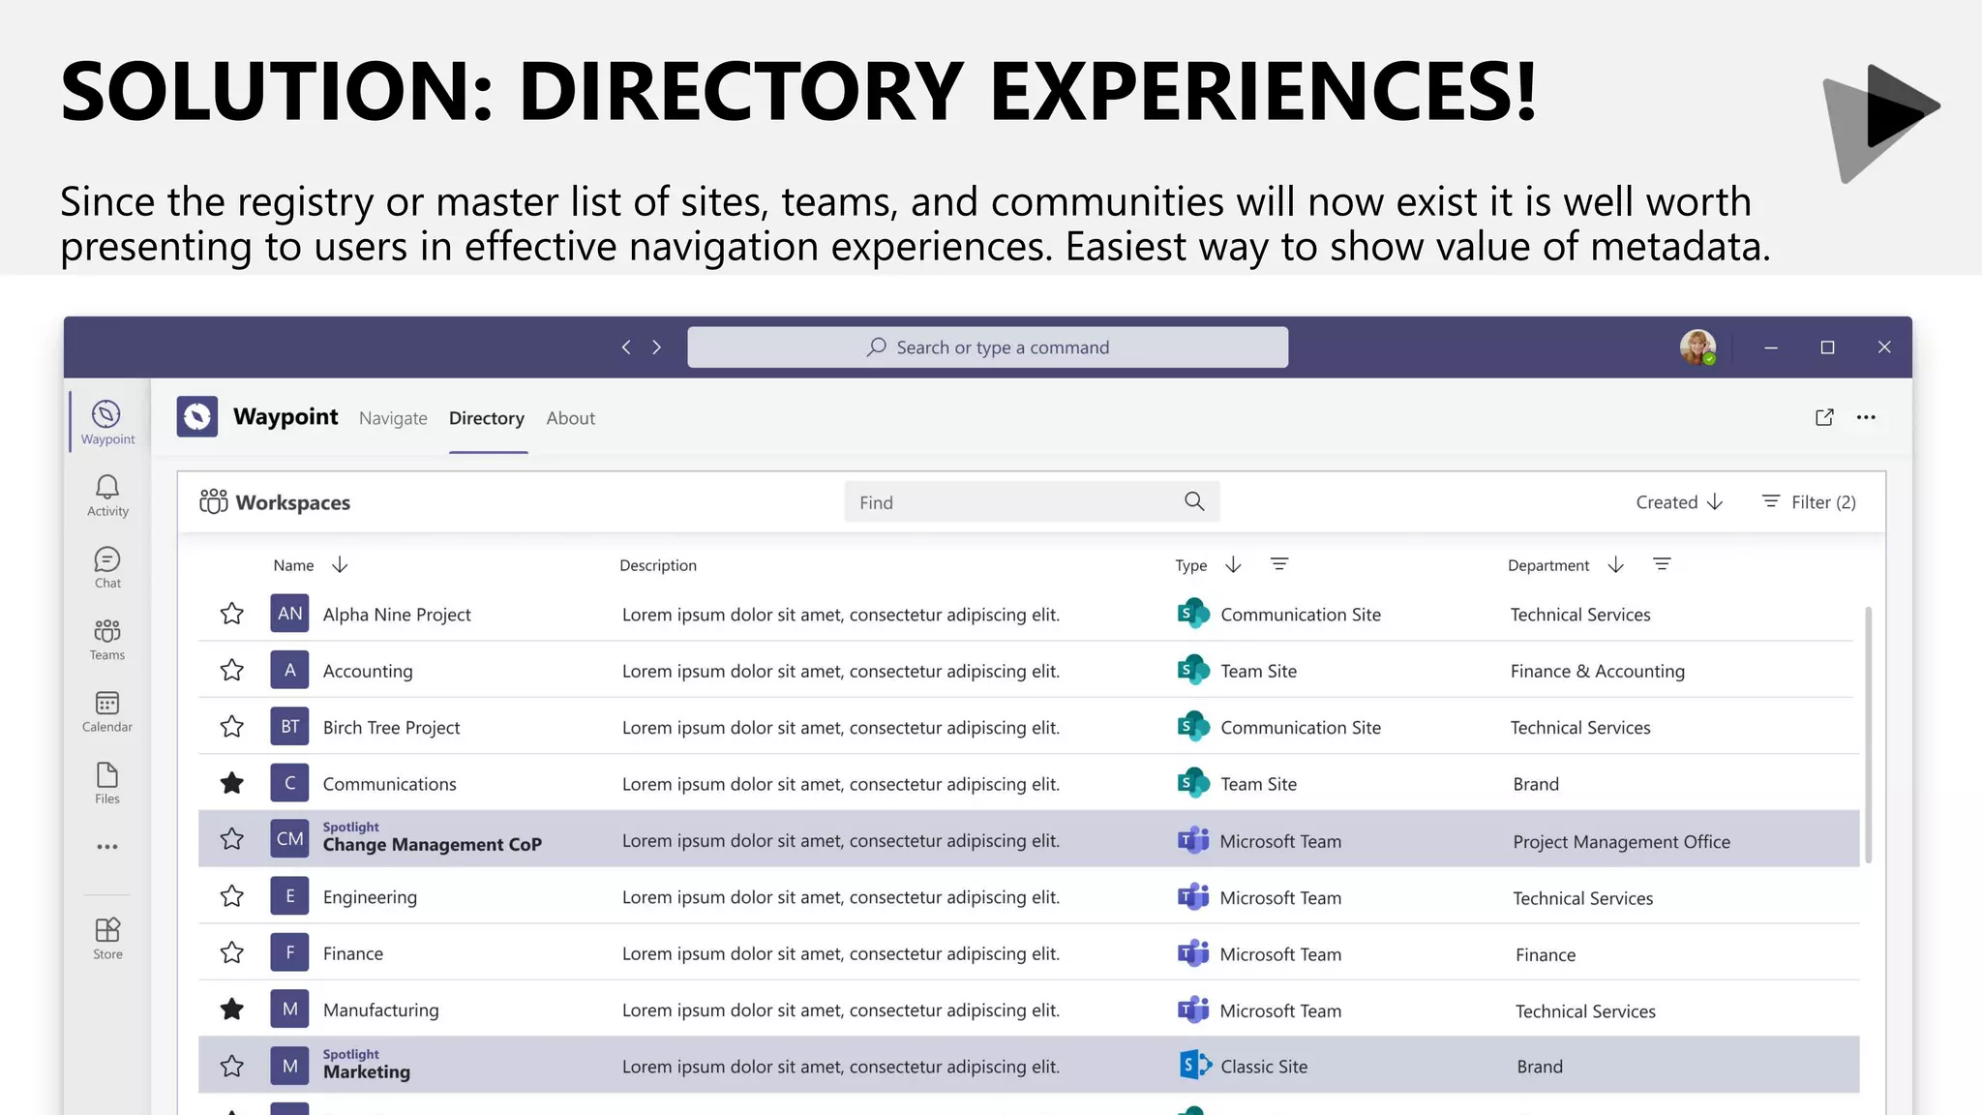Unfavorite the Manufacturing star
Viewport: 1982px width, 1115px height.
[x=231, y=1010]
